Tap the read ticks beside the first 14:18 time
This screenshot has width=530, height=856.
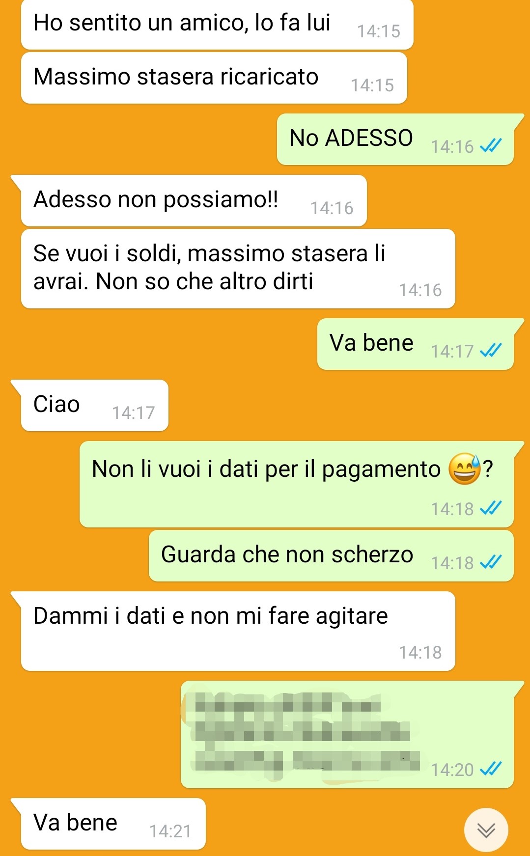tap(491, 507)
